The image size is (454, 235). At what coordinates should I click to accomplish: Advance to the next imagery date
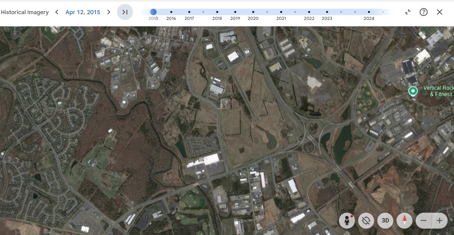(109, 12)
